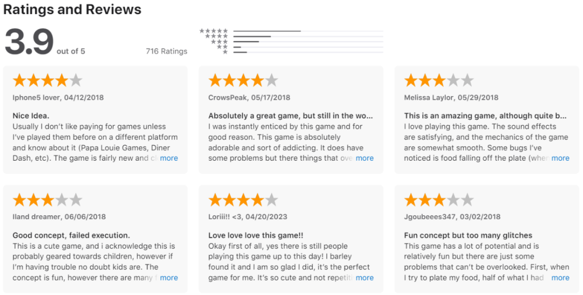Show more of Iland dreamer's review
The image size is (583, 295).
[169, 278]
